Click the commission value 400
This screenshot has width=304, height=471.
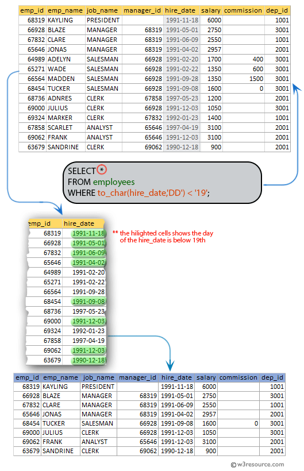point(257,59)
